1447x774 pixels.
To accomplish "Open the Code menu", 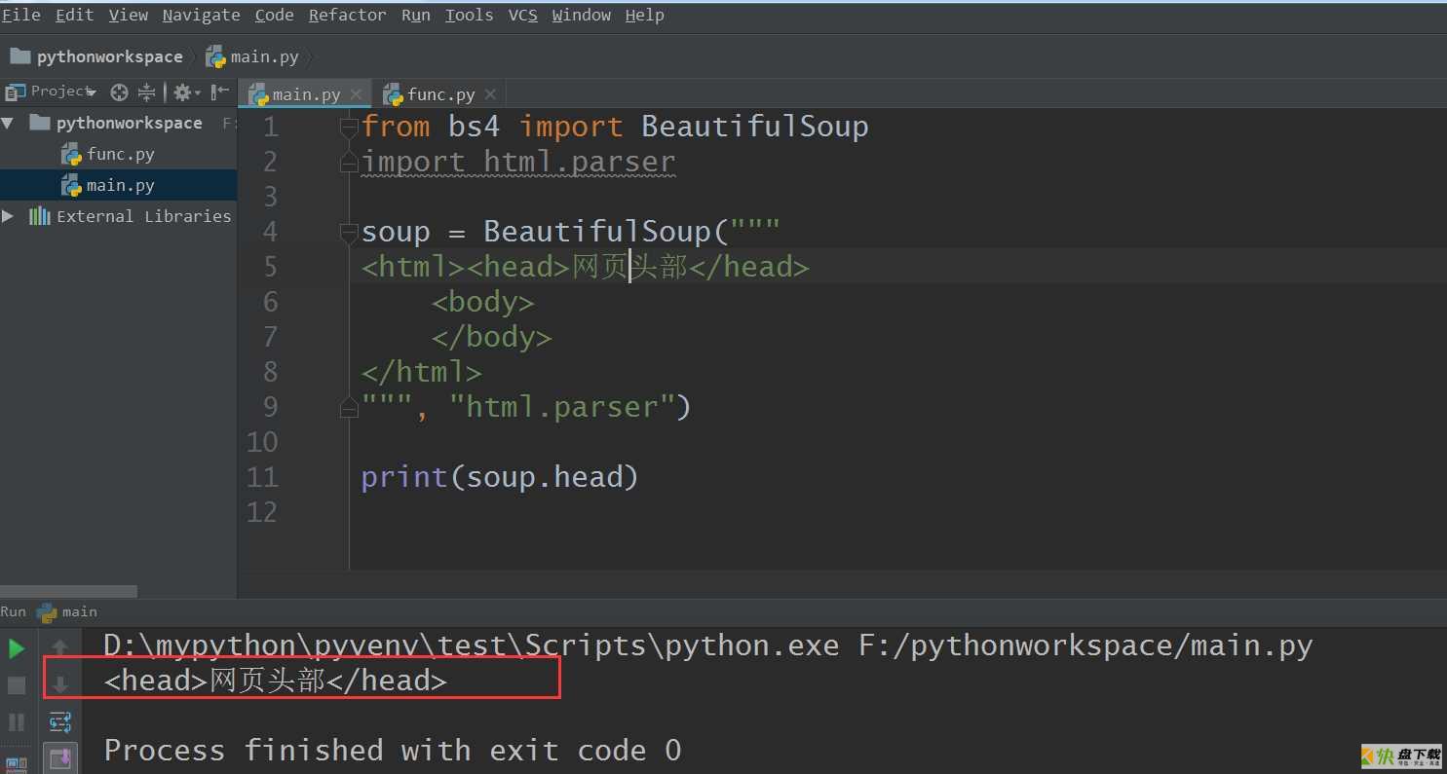I will tap(274, 15).
